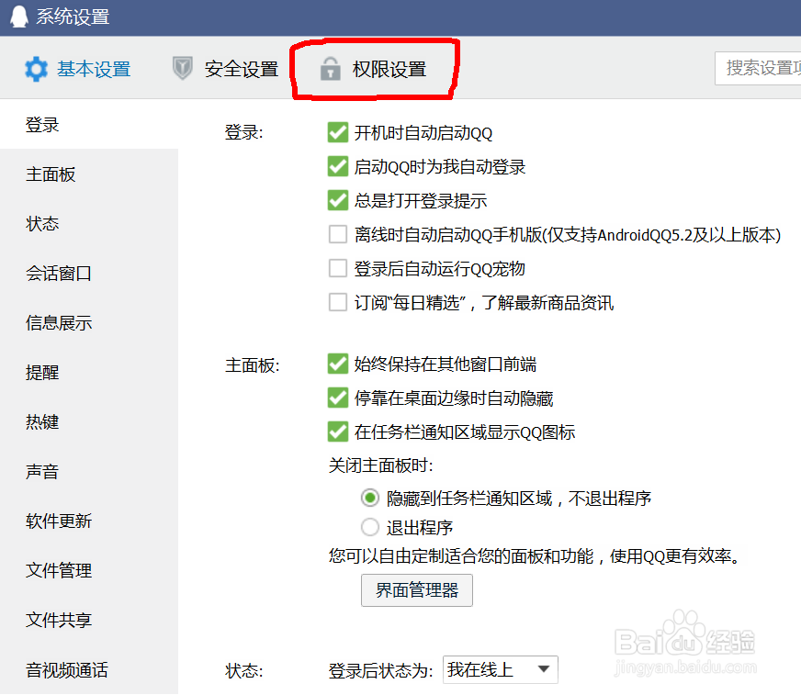Click the QQ penguin icon in title bar
Viewport: 801px width, 695px height.
point(19,17)
